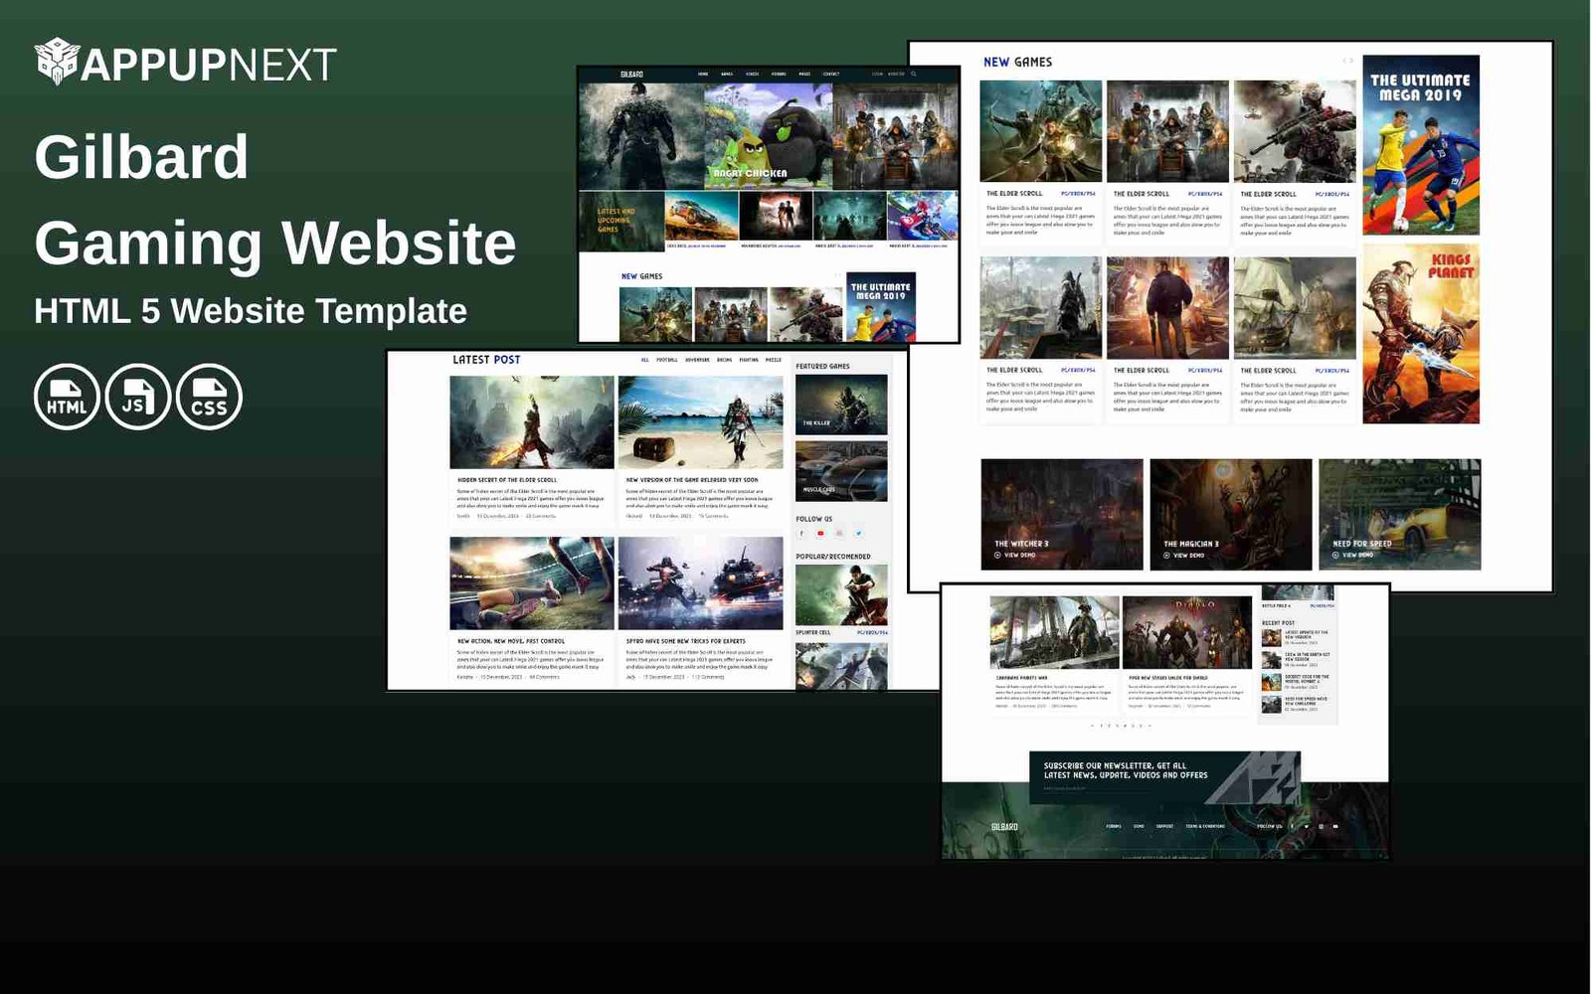Switch to the FOOTBALL filter tab
Viewport: 1591px width, 994px height.
coord(667,360)
